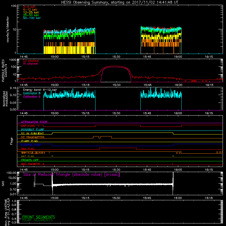Click the "Size of Reduced Triangle" caption
This screenshot has width=226, height=226.
point(71,175)
